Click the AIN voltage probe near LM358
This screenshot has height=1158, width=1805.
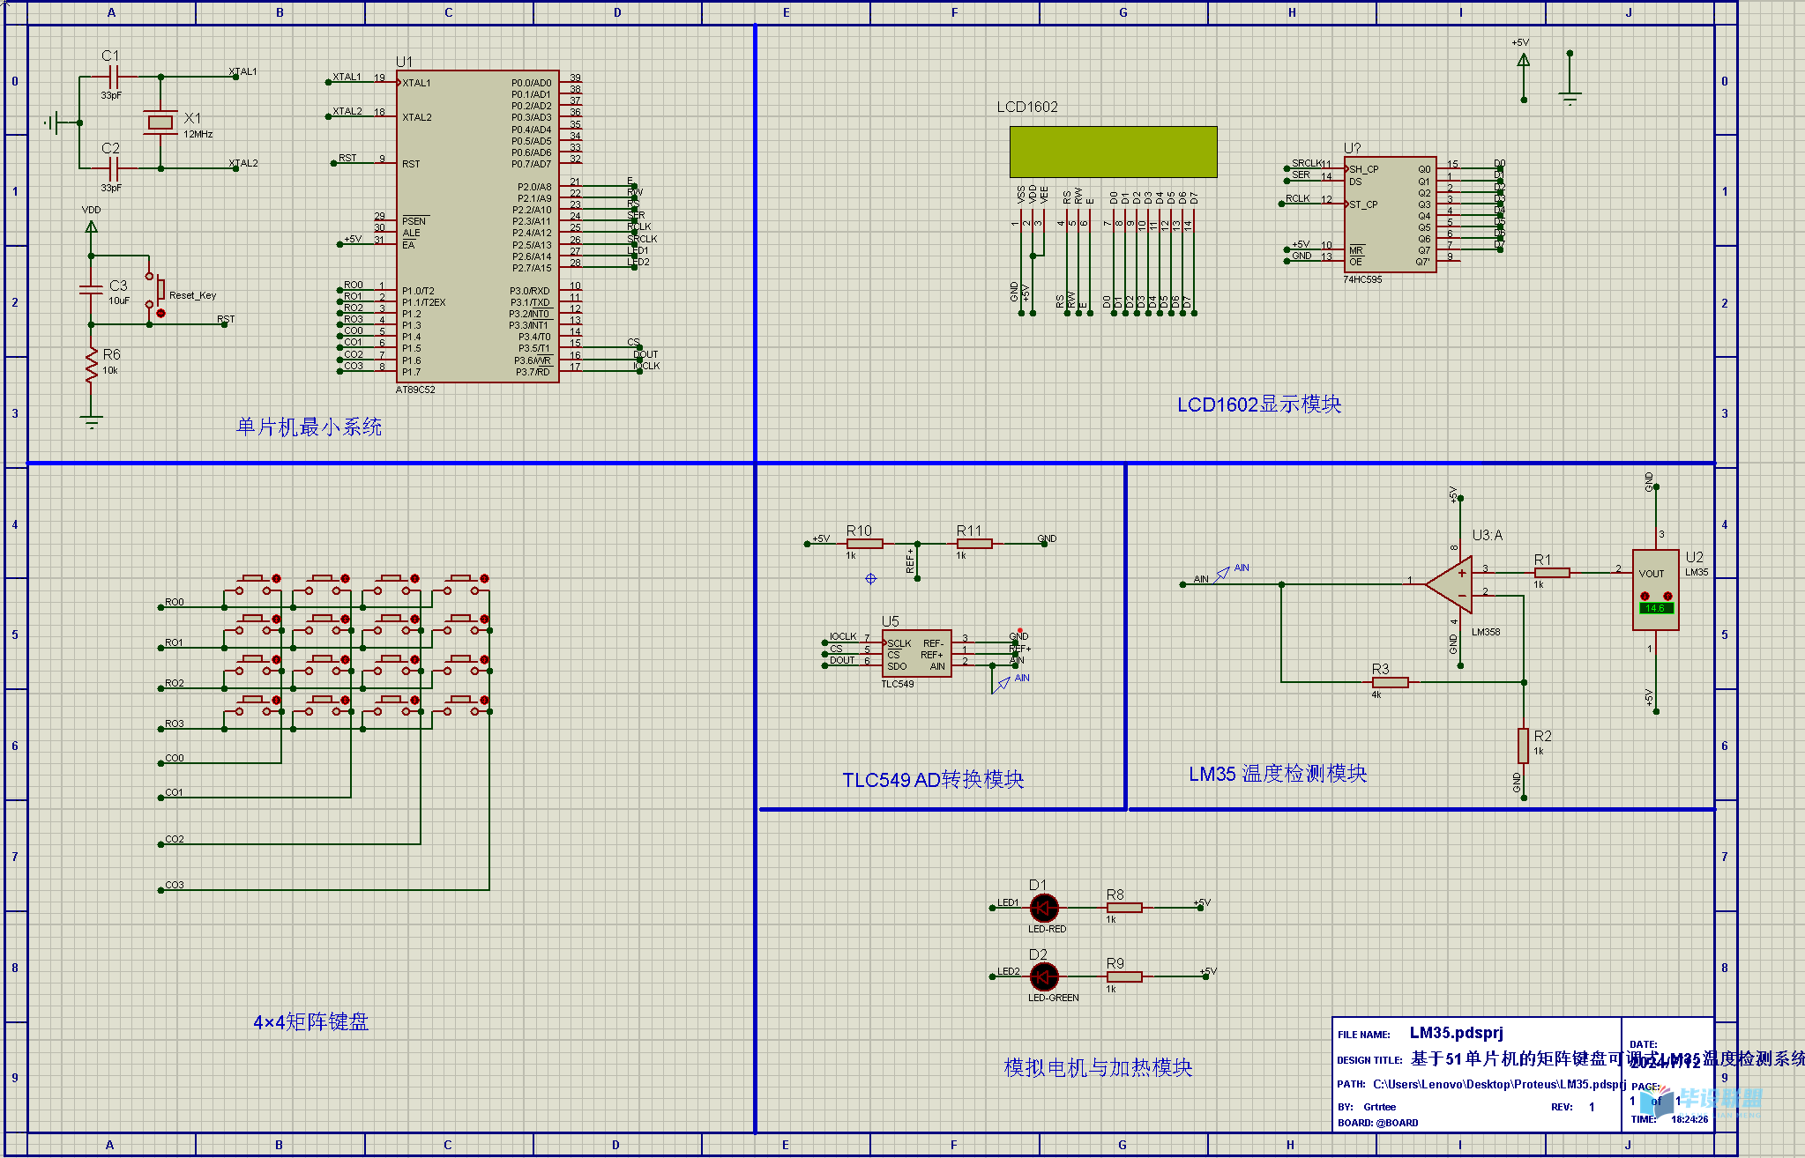1222,574
